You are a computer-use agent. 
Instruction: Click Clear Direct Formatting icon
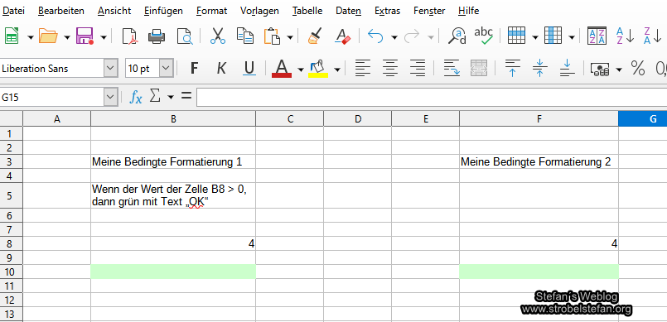[342, 36]
